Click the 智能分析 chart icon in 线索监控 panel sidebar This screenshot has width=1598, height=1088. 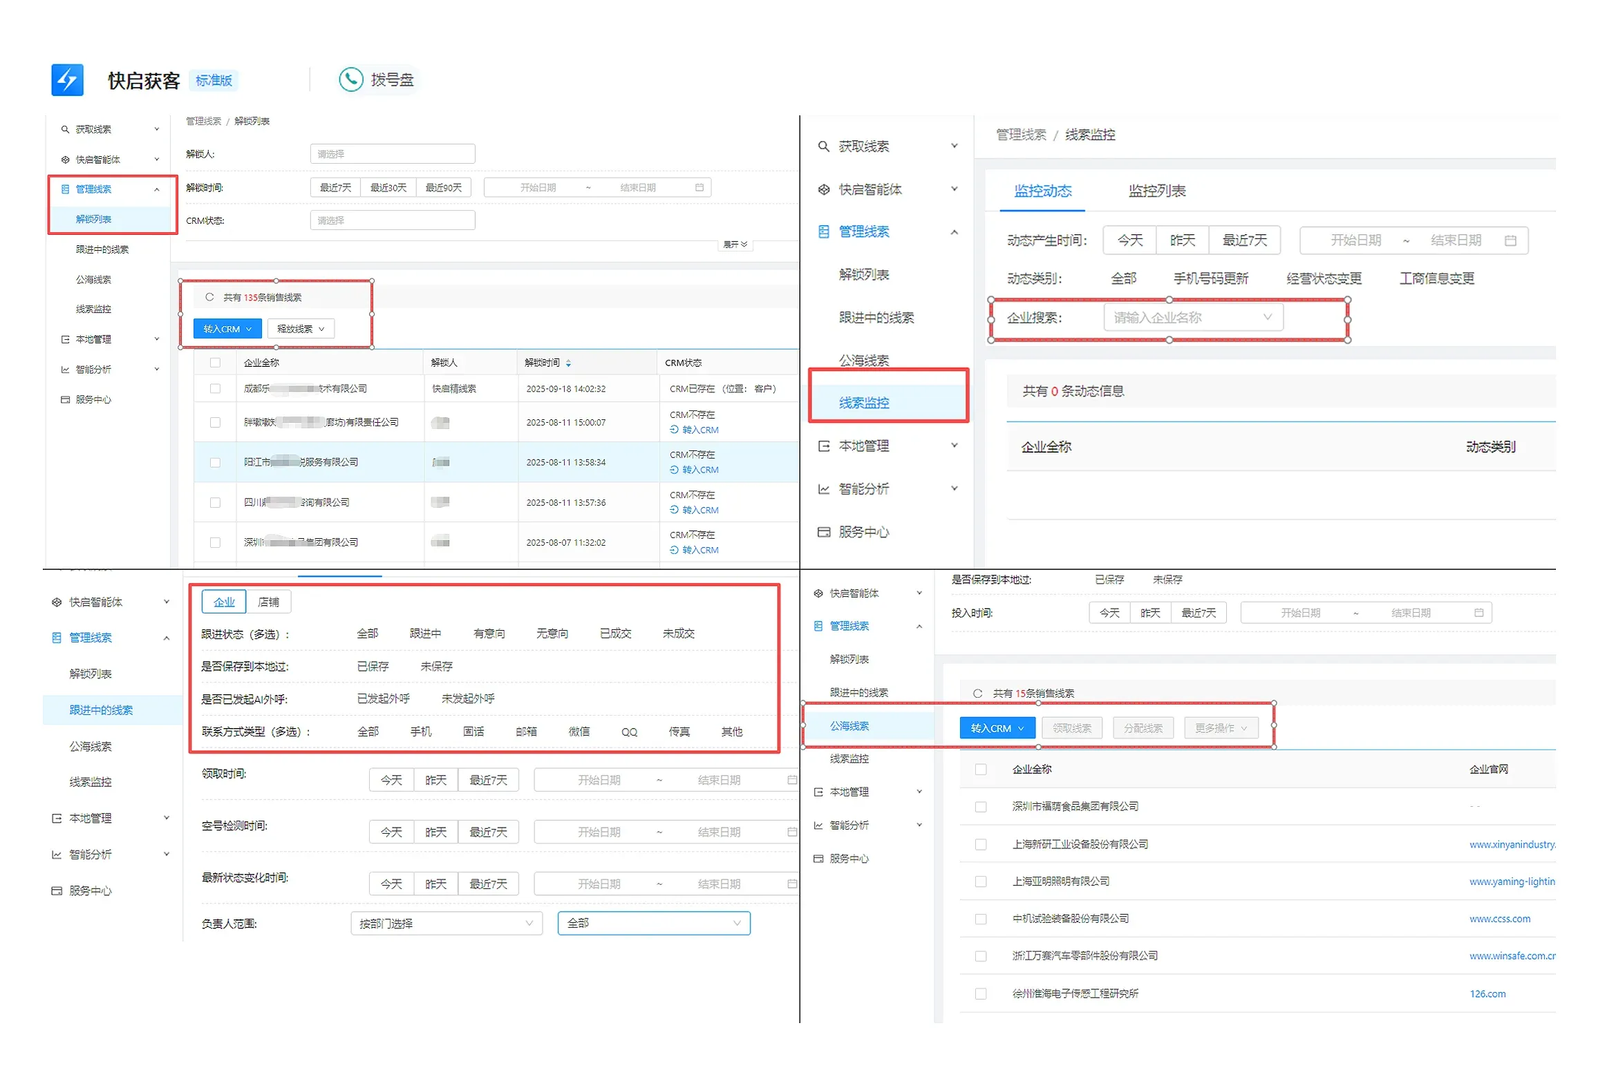point(823,489)
